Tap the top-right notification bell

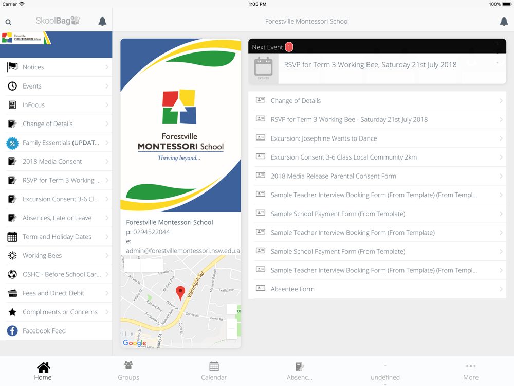coord(504,22)
